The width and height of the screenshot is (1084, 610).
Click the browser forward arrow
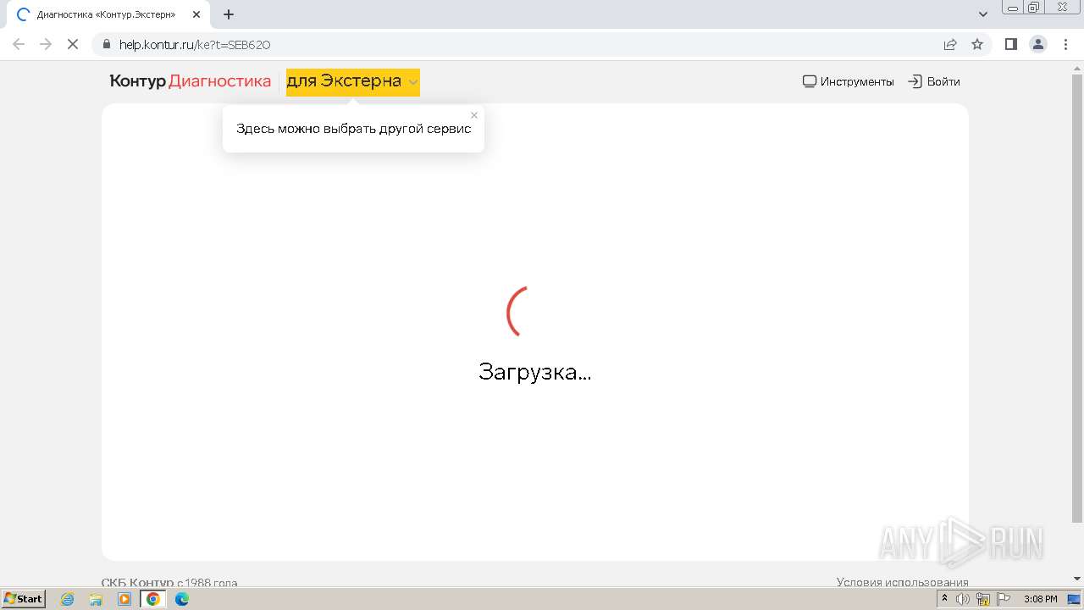click(x=46, y=44)
